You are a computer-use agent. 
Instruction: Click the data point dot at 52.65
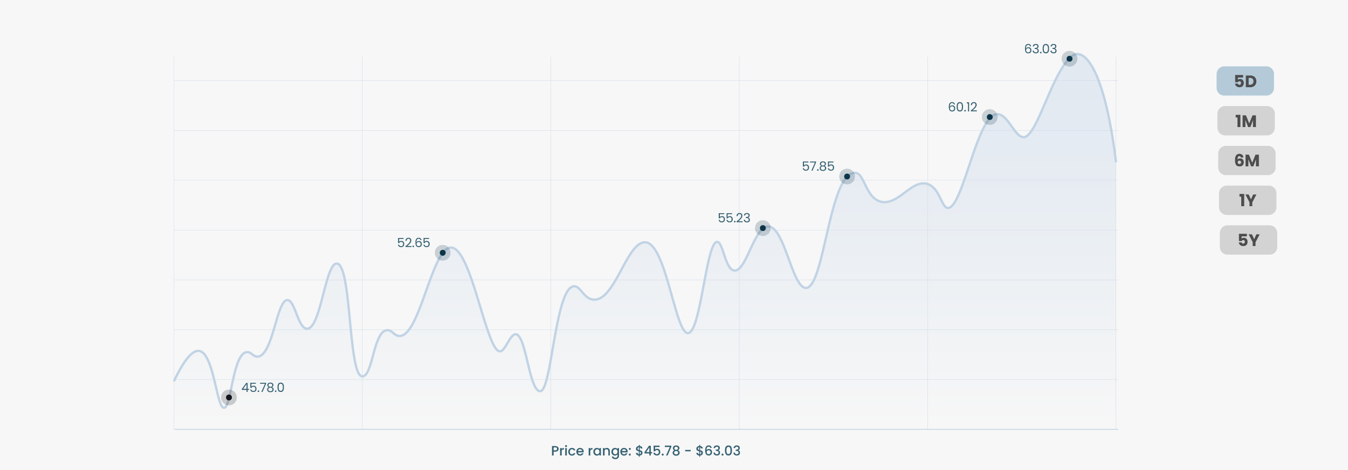pyautogui.click(x=442, y=252)
